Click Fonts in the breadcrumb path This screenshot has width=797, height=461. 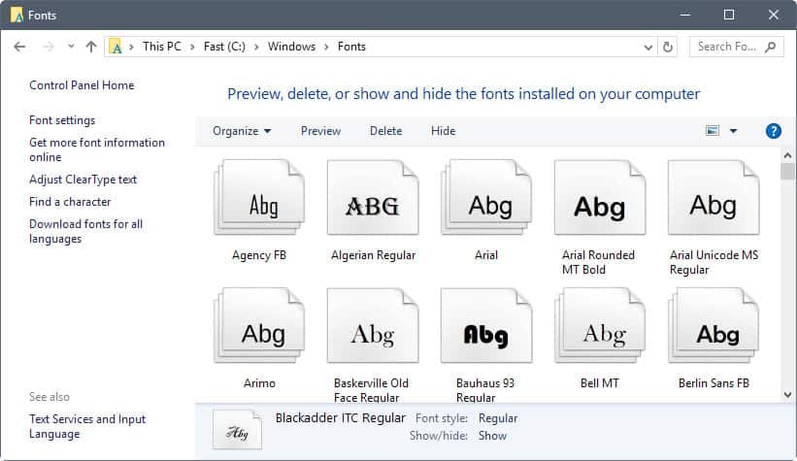(x=351, y=47)
